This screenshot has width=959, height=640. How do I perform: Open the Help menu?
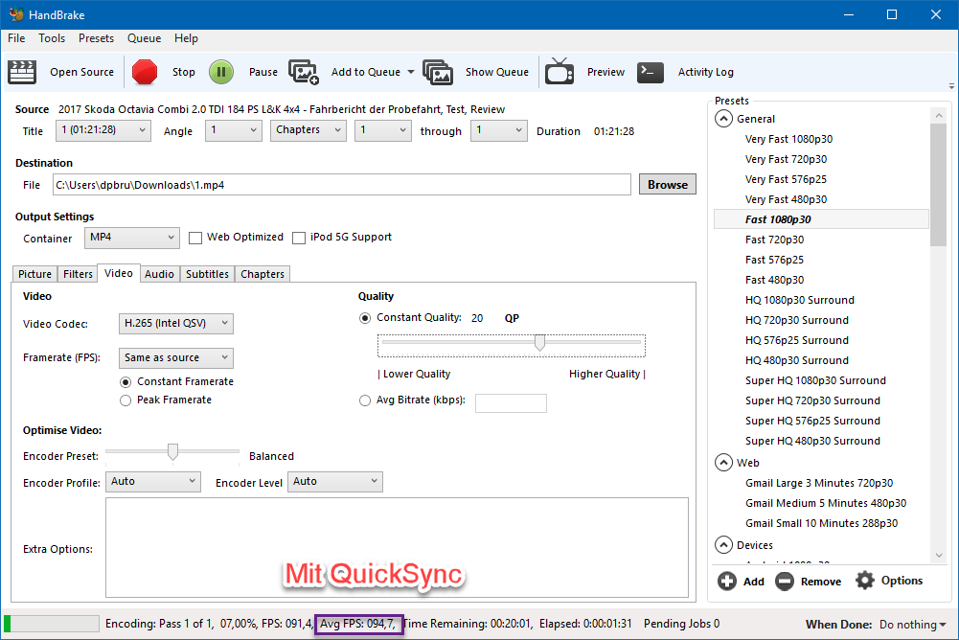coord(186,38)
